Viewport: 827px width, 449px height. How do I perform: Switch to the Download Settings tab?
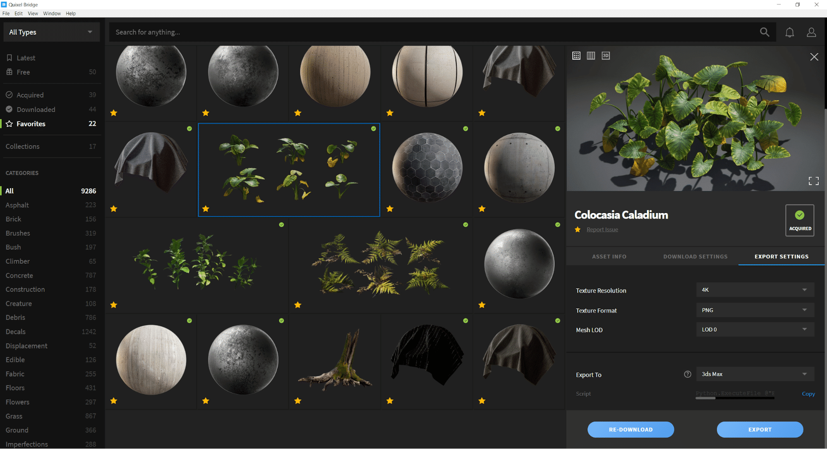pos(695,256)
